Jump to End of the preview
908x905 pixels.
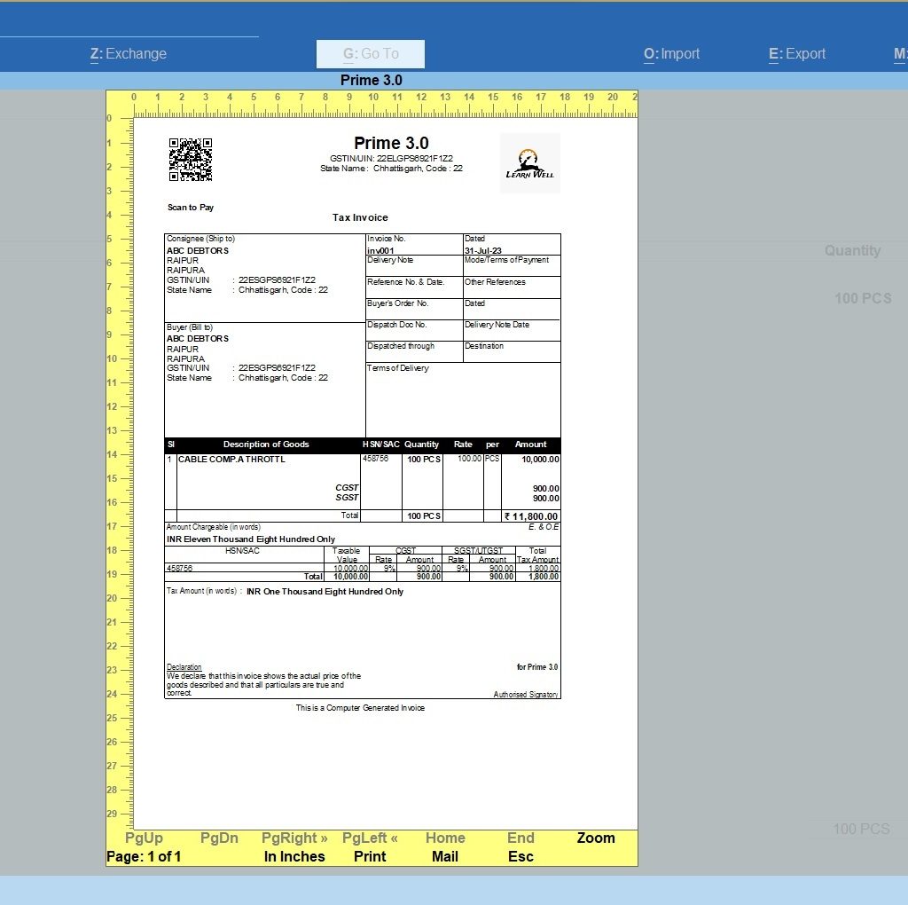521,838
